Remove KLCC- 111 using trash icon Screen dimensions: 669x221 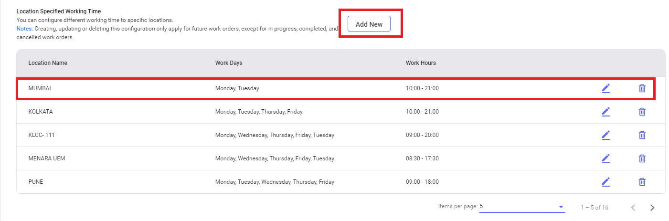pyautogui.click(x=642, y=135)
